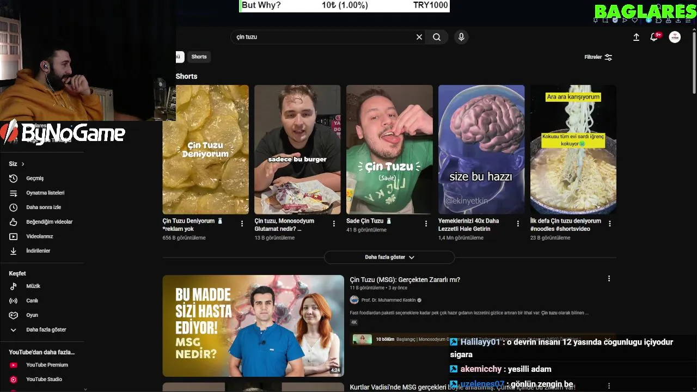The width and height of the screenshot is (697, 392).
Task: Open video title Çin Tuzu (MSG): Gerçekten Zararlı mı?
Action: point(405,279)
